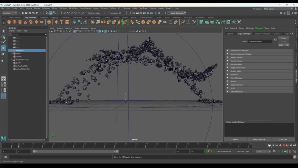Click the Copy Tab button

[283, 139]
